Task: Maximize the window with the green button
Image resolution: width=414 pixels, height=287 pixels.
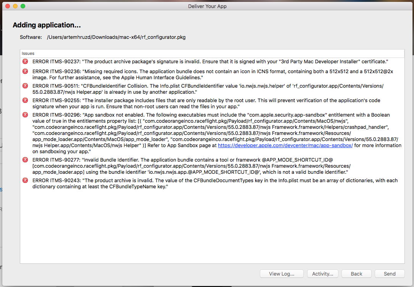Action: [x=23, y=6]
